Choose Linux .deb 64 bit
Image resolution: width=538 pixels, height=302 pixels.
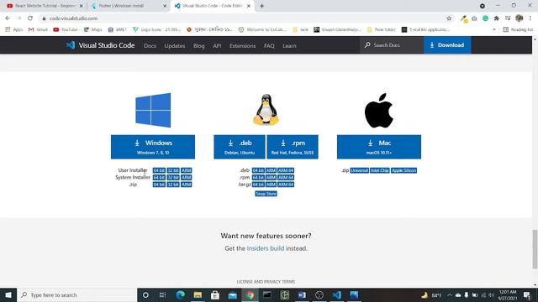(258, 170)
